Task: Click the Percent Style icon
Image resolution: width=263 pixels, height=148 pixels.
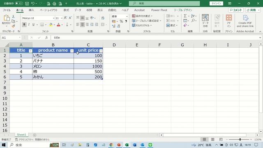Action: tap(121, 21)
